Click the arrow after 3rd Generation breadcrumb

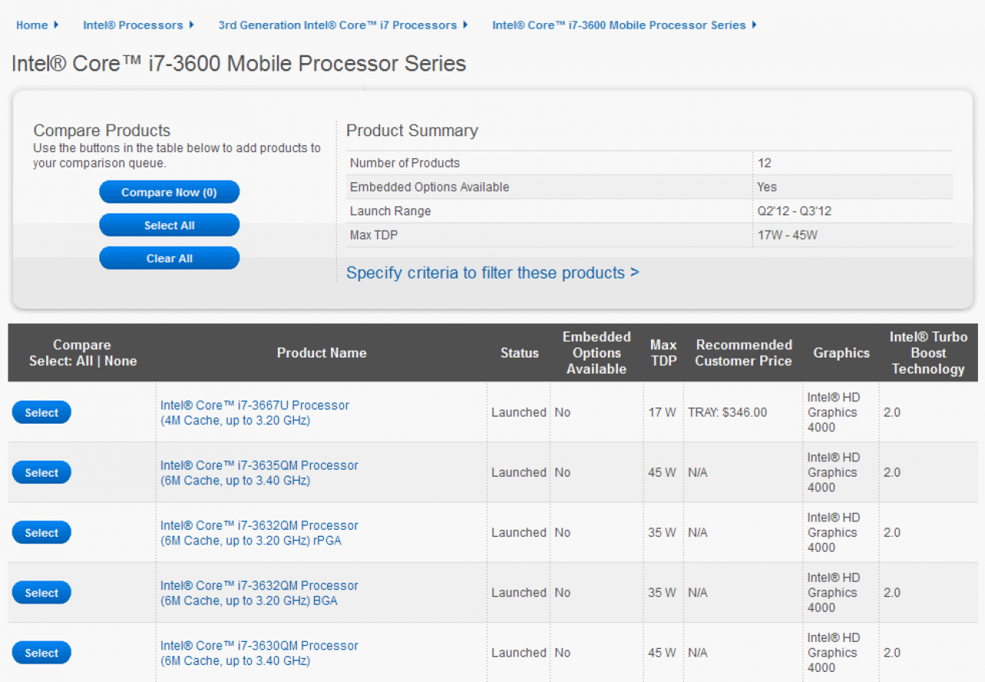466,25
